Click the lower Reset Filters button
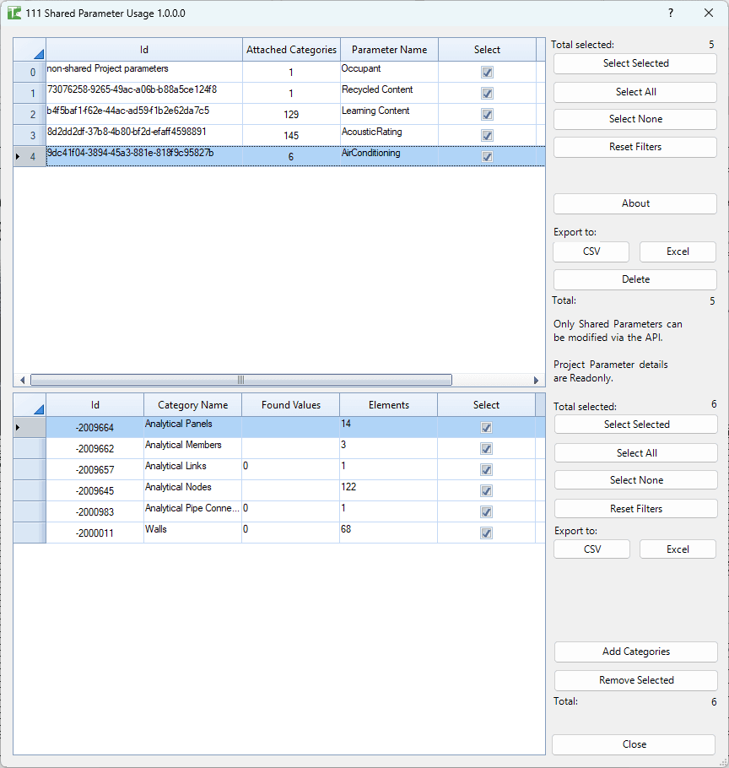Screen dimensions: 729x768 (x=636, y=509)
